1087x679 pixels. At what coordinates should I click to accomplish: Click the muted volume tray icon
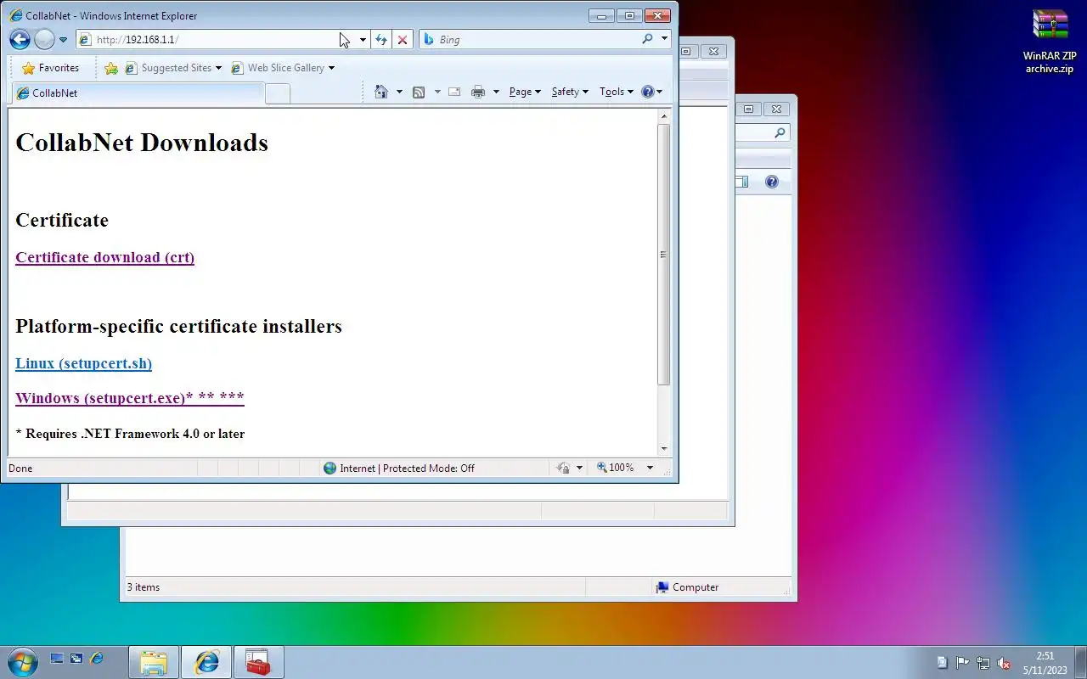click(x=1004, y=663)
